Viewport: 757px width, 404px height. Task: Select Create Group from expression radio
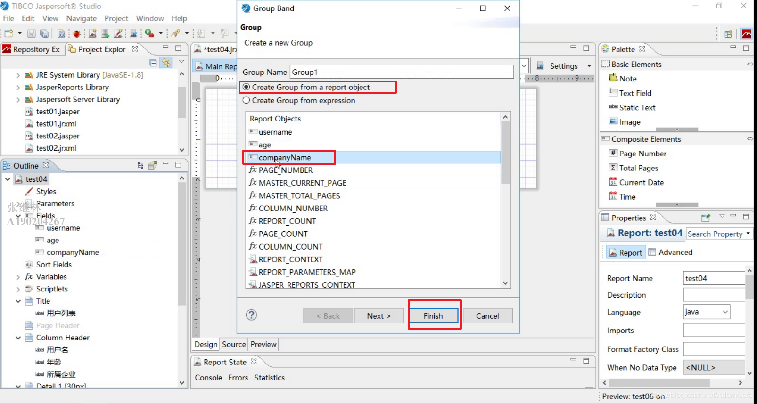click(x=246, y=100)
